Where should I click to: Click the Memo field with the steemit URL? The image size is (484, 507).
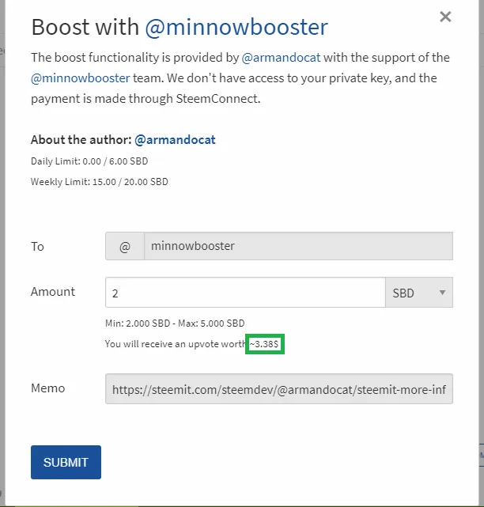pyautogui.click(x=279, y=389)
